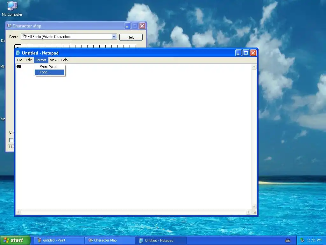The width and height of the screenshot is (326, 245).
Task: Click Notepad horizontal scrollbar left arrow
Action: point(18,212)
